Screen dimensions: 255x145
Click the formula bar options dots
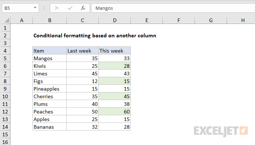tap(44, 8)
